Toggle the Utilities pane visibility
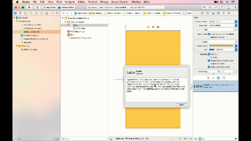The width and height of the screenshot is (251, 141). (234, 7)
